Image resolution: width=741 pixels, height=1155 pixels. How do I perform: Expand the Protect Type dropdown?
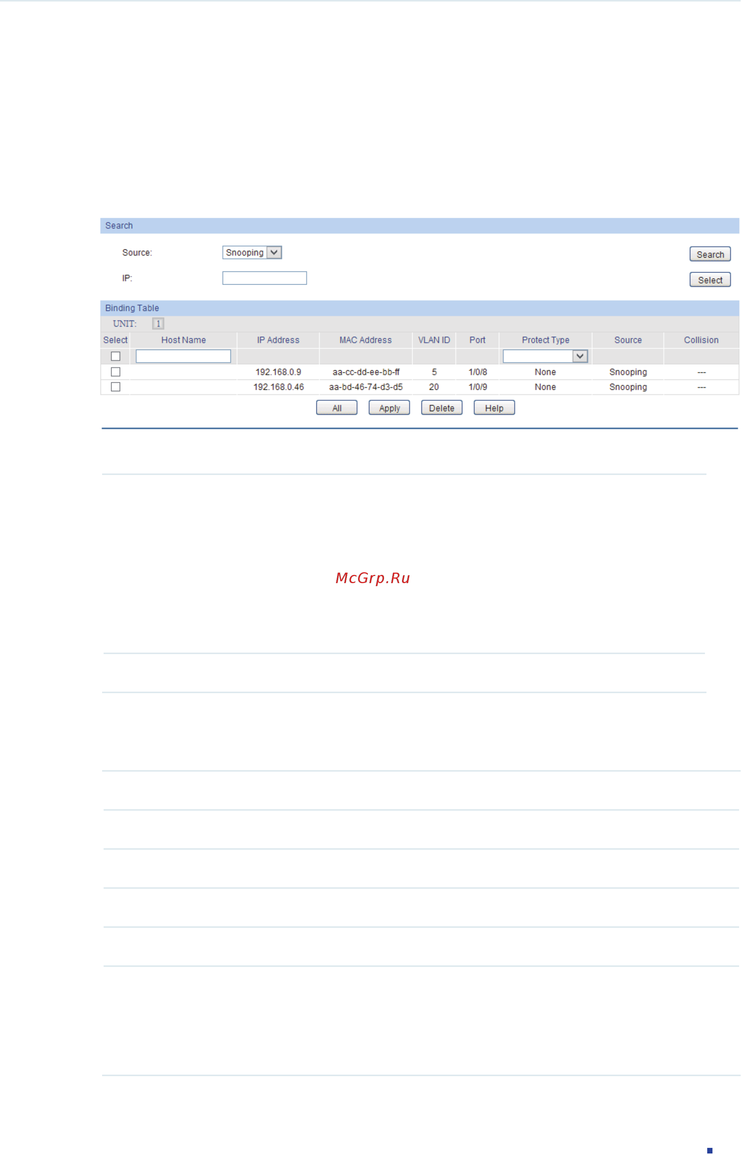coord(545,356)
